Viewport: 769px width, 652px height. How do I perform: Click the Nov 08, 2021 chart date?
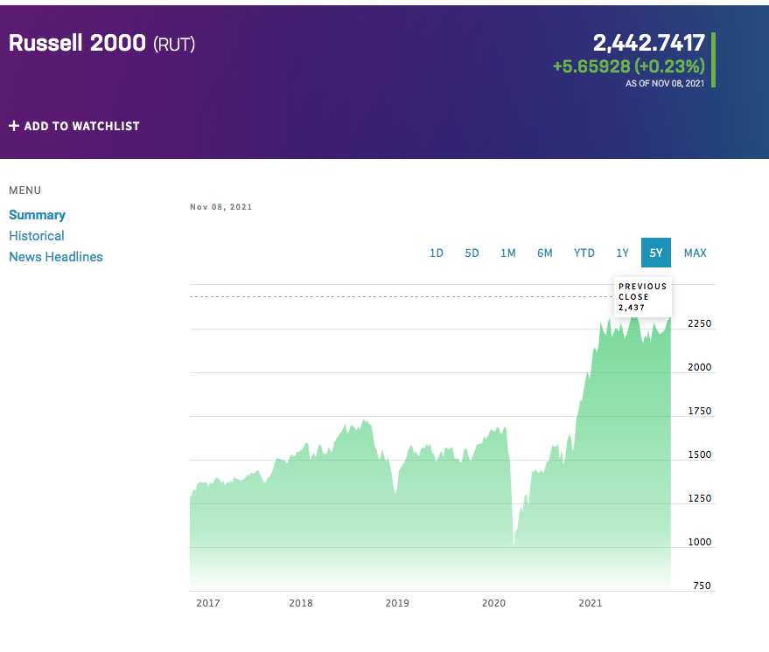coord(221,207)
